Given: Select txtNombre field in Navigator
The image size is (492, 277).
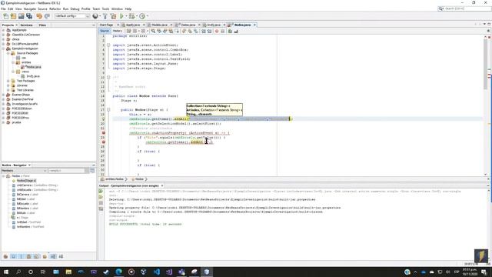Looking at the screenshot, I should click(x=30, y=227).
